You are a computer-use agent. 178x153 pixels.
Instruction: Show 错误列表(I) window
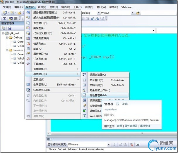[53, 44]
